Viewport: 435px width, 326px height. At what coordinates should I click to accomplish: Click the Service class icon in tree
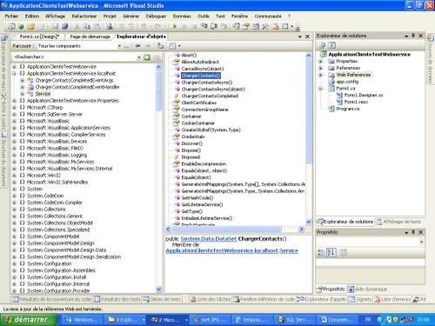(30, 94)
